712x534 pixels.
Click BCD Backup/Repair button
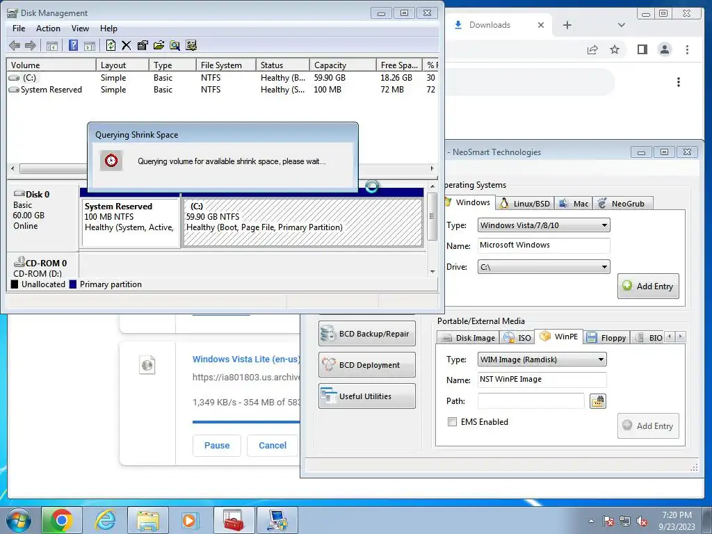[367, 334]
